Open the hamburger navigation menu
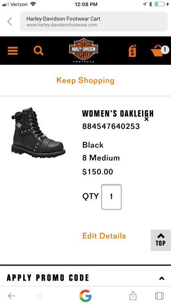The height and width of the screenshot is (305, 171). [x=13, y=51]
